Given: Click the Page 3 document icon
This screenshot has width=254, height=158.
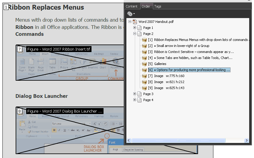Looking at the screenshot, I should click(139, 94).
